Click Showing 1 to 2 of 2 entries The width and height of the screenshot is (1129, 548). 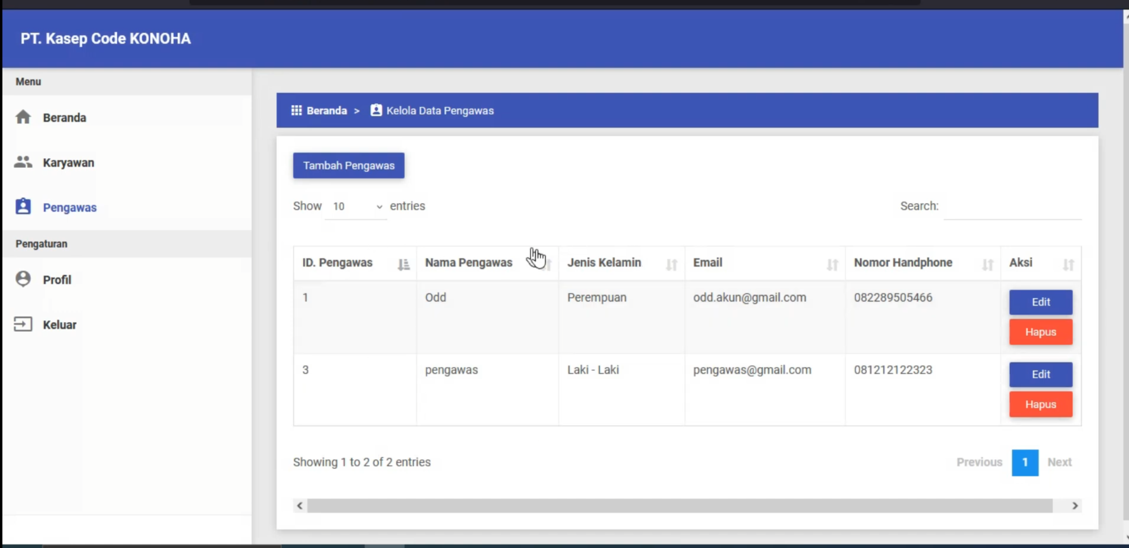(362, 462)
